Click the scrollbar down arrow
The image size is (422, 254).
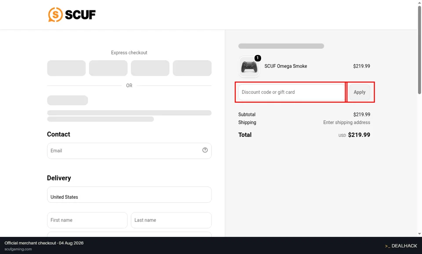[x=419, y=234]
